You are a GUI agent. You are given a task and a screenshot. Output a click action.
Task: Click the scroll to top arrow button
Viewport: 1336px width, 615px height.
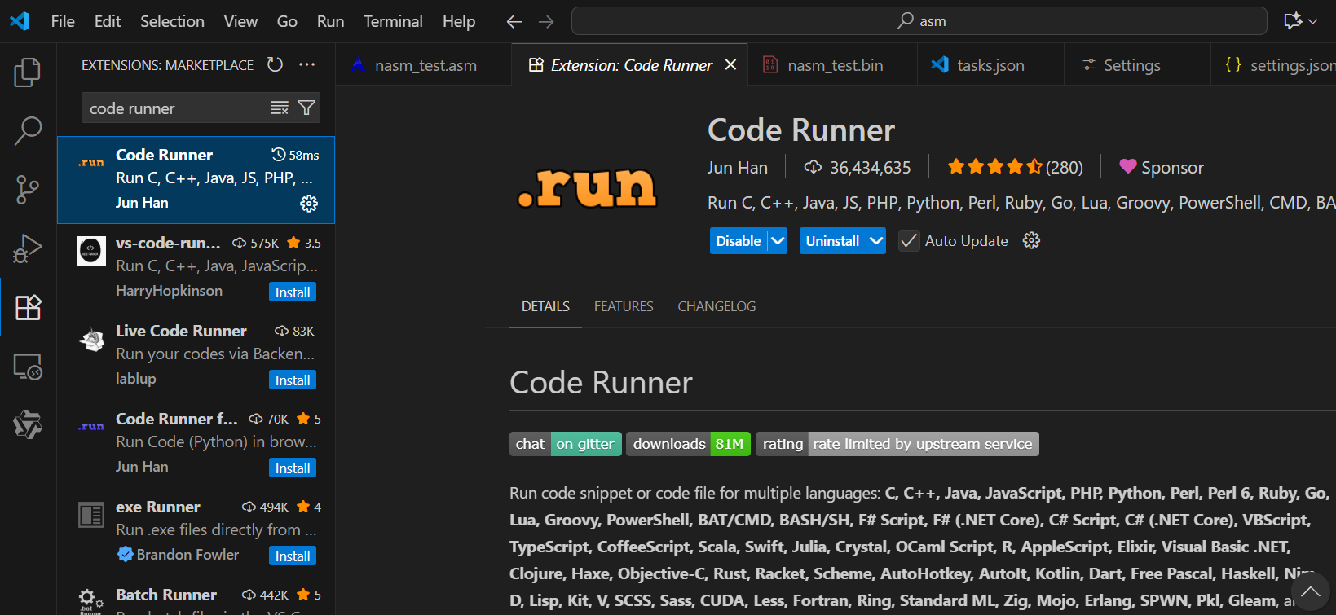[1310, 591]
